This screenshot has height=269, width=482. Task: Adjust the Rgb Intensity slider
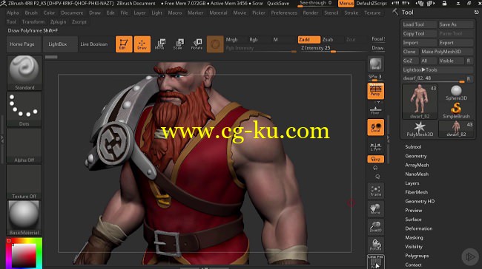[261, 48]
